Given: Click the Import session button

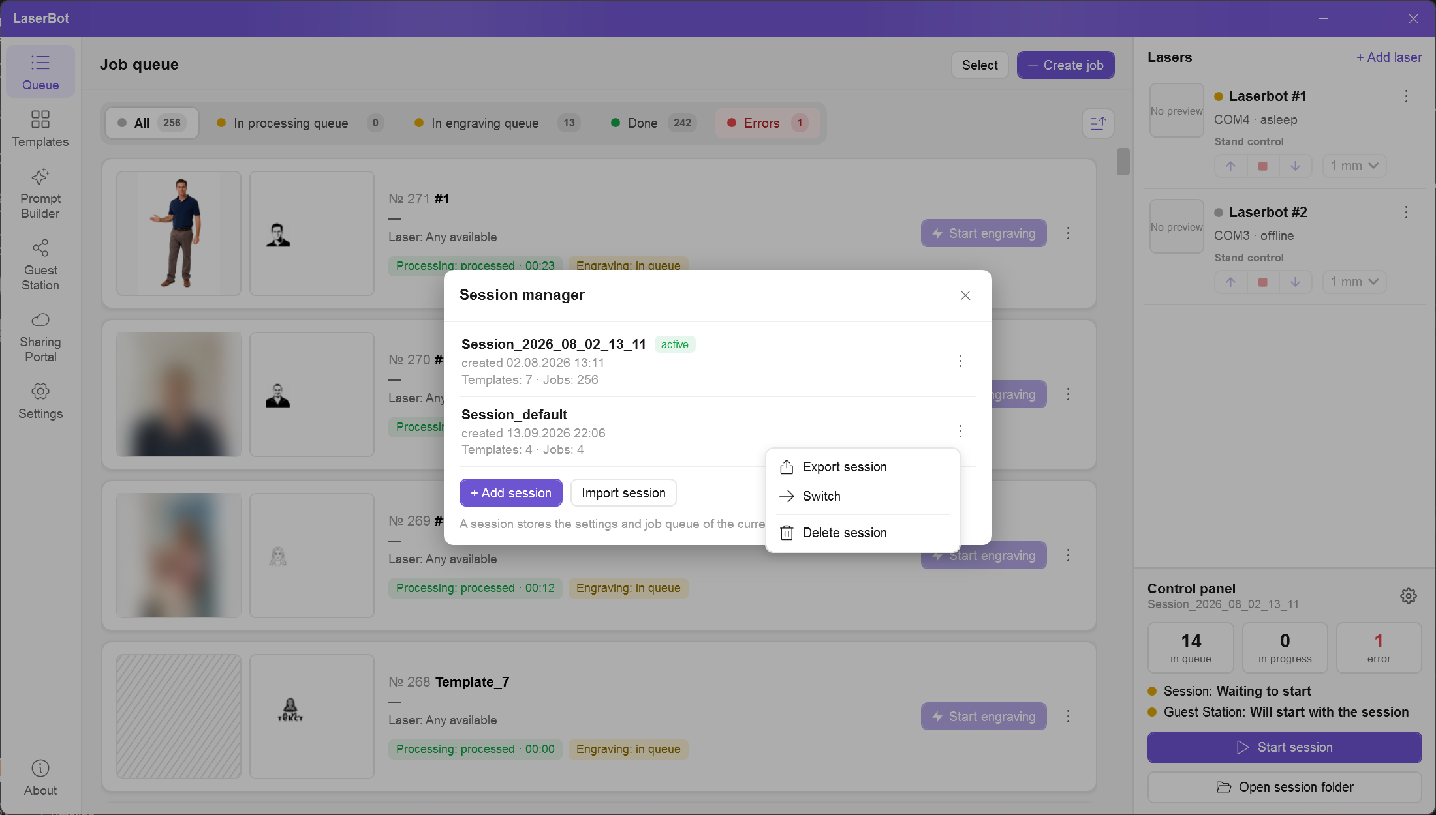Looking at the screenshot, I should 623,493.
